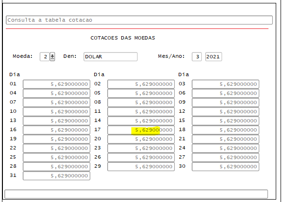Select the quotation field for day 04
This screenshot has width=282, height=202.
point(56,94)
